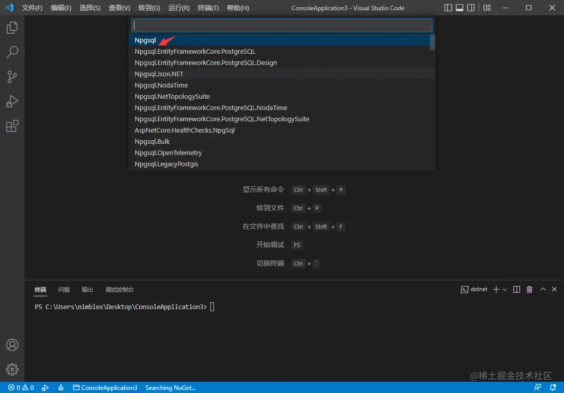
Task: Select Npgsql.NetTopologySuite package
Action: click(x=279, y=96)
